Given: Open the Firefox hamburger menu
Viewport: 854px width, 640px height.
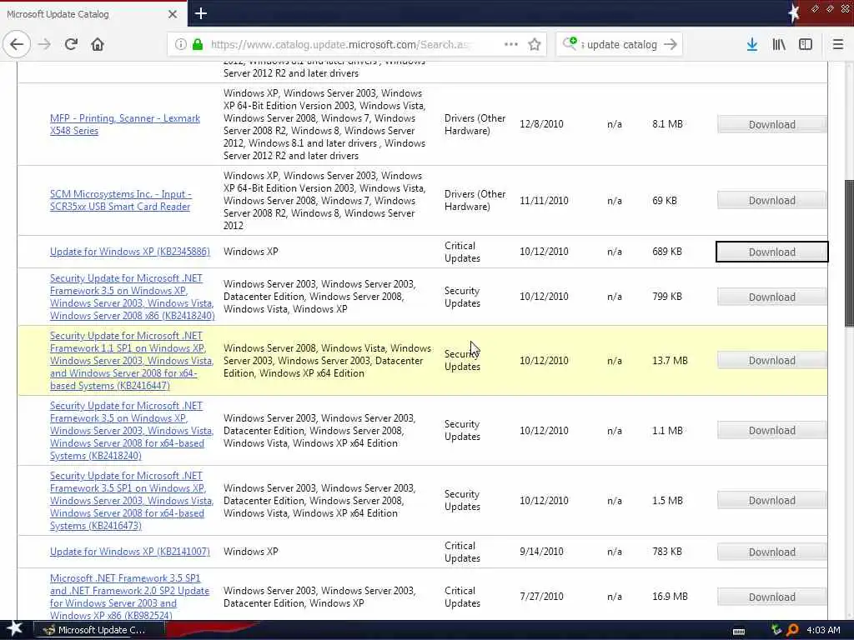Looking at the screenshot, I should [x=838, y=44].
